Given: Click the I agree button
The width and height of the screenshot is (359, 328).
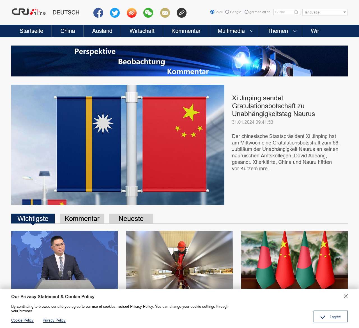Looking at the screenshot, I should (x=331, y=317).
